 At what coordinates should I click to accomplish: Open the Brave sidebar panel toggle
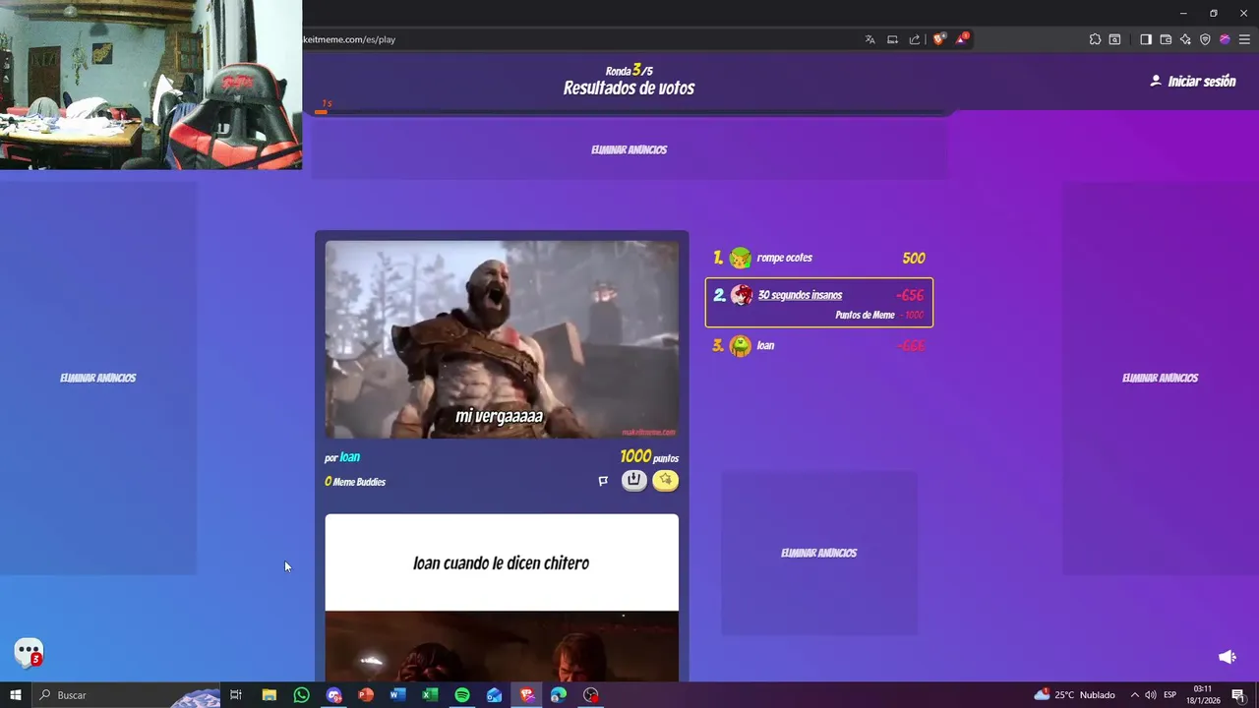tap(1146, 39)
